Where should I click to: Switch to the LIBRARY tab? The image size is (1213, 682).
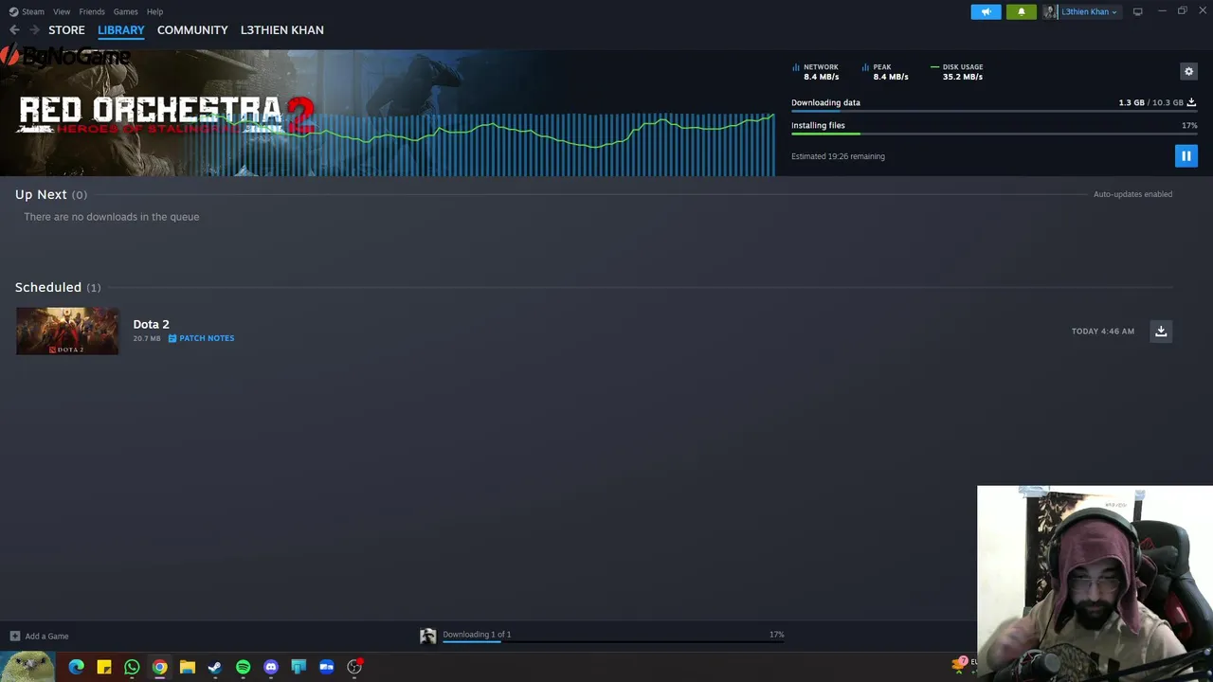(121, 30)
